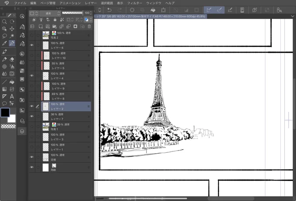The height and width of the screenshot is (201, 296).
Task: Select the Fill bucket tool in tool palette
Action: 12,82
